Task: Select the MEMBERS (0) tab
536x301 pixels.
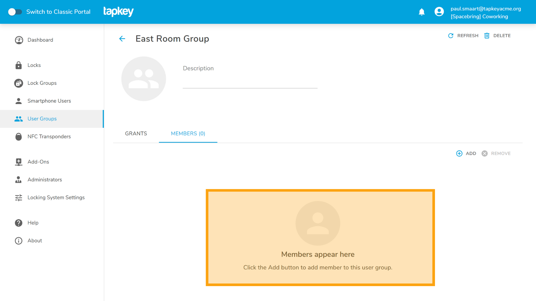Action: click(x=188, y=134)
